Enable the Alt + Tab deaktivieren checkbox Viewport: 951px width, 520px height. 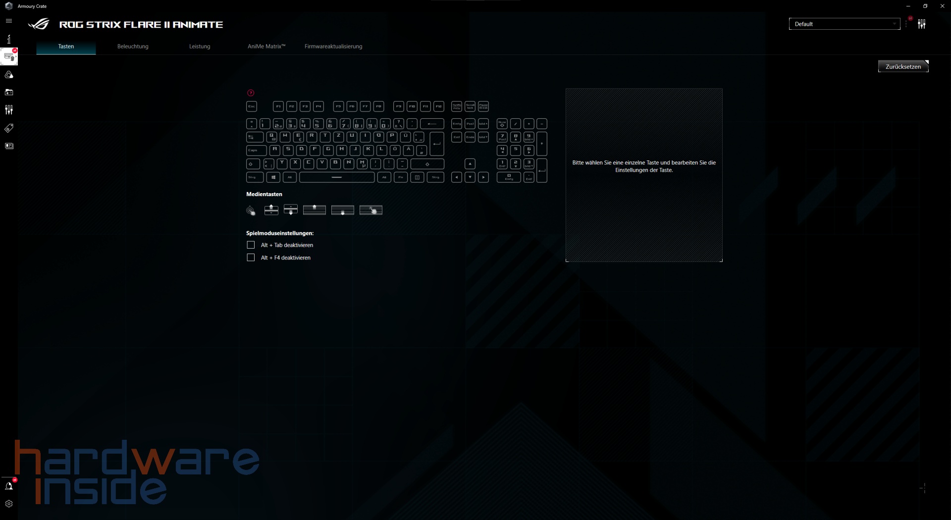[x=250, y=245]
